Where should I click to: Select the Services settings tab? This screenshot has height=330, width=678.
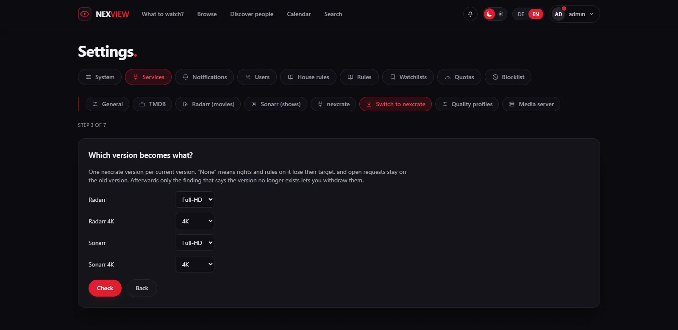click(x=148, y=77)
